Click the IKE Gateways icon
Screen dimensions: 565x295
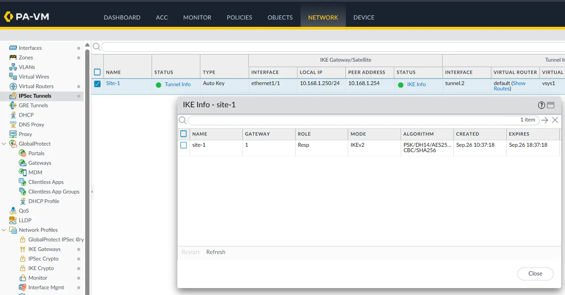pos(23,249)
